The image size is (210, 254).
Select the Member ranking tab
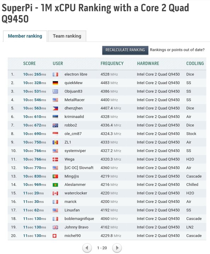coord(25,36)
